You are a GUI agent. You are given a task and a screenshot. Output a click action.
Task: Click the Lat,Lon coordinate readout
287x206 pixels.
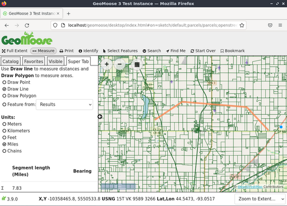[x=186, y=199]
